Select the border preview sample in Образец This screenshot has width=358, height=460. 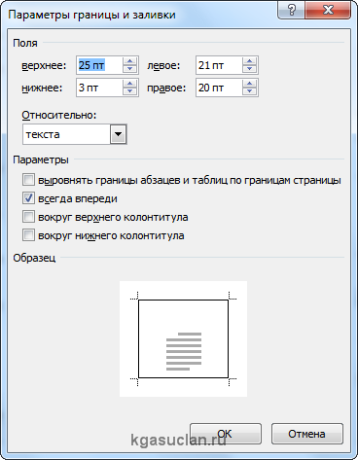(183, 338)
